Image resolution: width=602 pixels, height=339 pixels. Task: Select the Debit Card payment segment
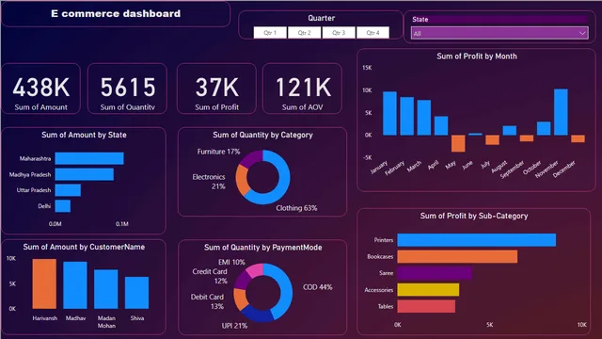click(240, 299)
